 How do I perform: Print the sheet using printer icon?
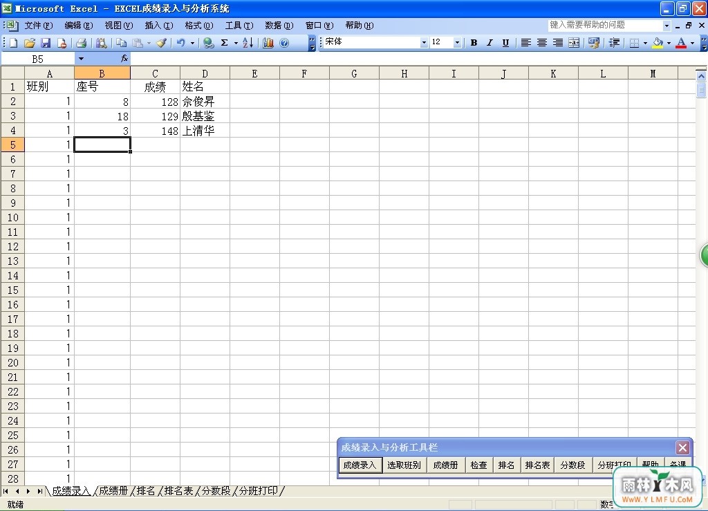[82, 43]
